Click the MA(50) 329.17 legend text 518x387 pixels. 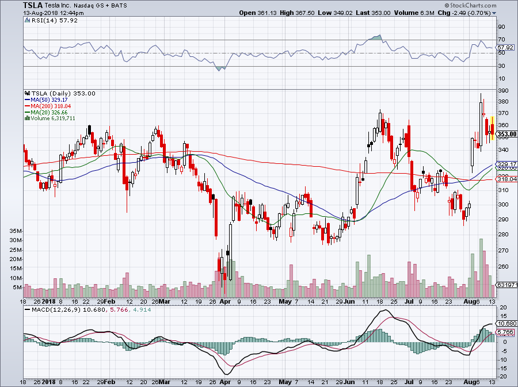(49, 100)
